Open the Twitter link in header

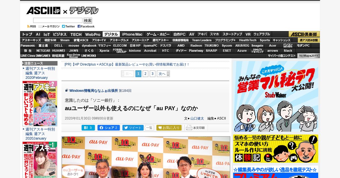tap(69, 26)
